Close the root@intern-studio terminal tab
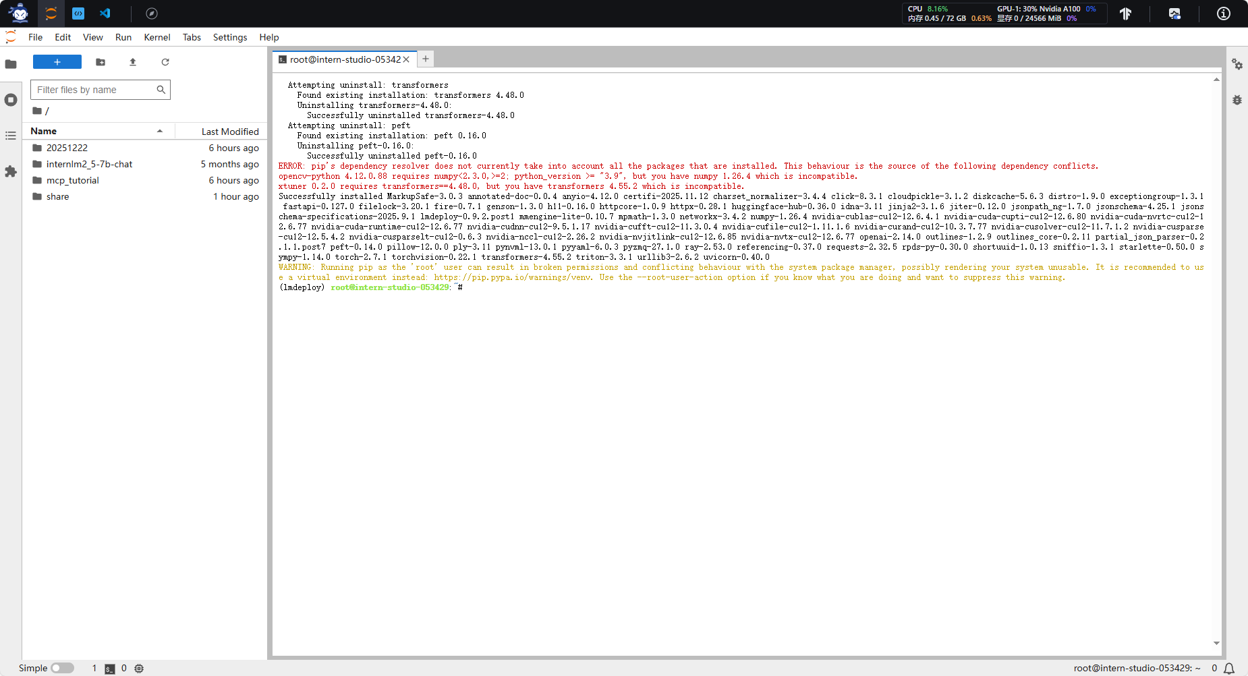 tap(406, 59)
